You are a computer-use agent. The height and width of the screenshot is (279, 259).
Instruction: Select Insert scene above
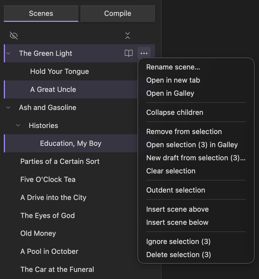[196, 210]
